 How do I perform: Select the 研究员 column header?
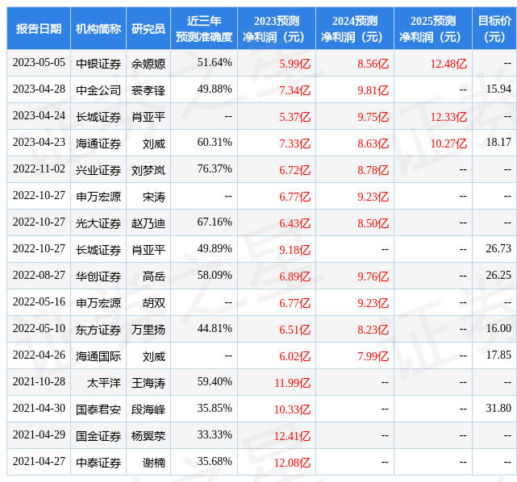pos(148,28)
